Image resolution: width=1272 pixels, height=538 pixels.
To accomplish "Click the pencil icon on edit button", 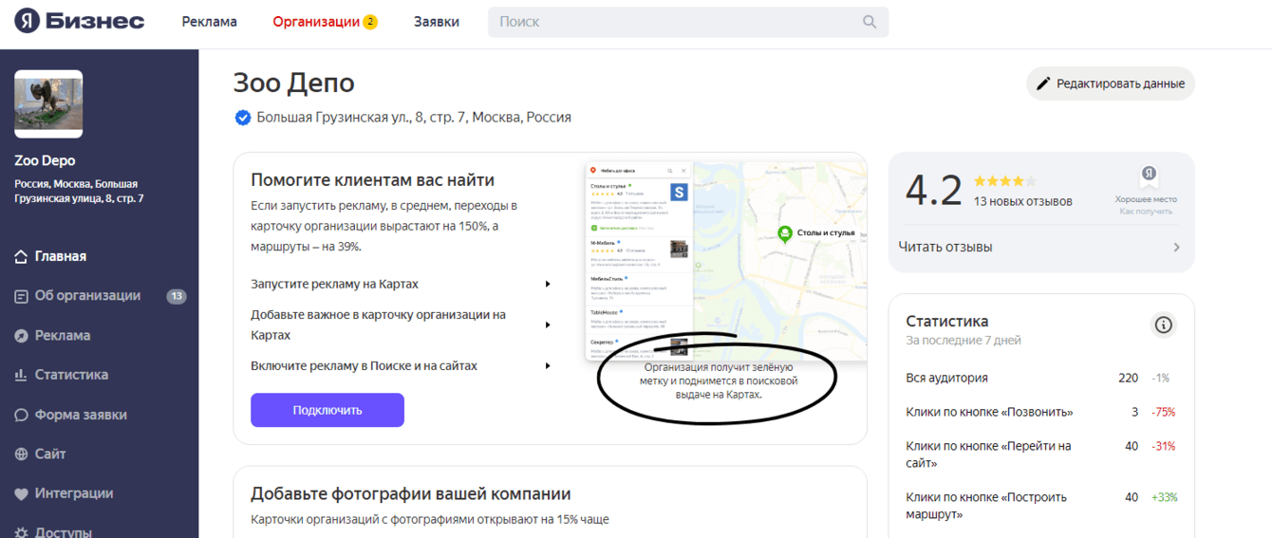I will pyautogui.click(x=1043, y=83).
